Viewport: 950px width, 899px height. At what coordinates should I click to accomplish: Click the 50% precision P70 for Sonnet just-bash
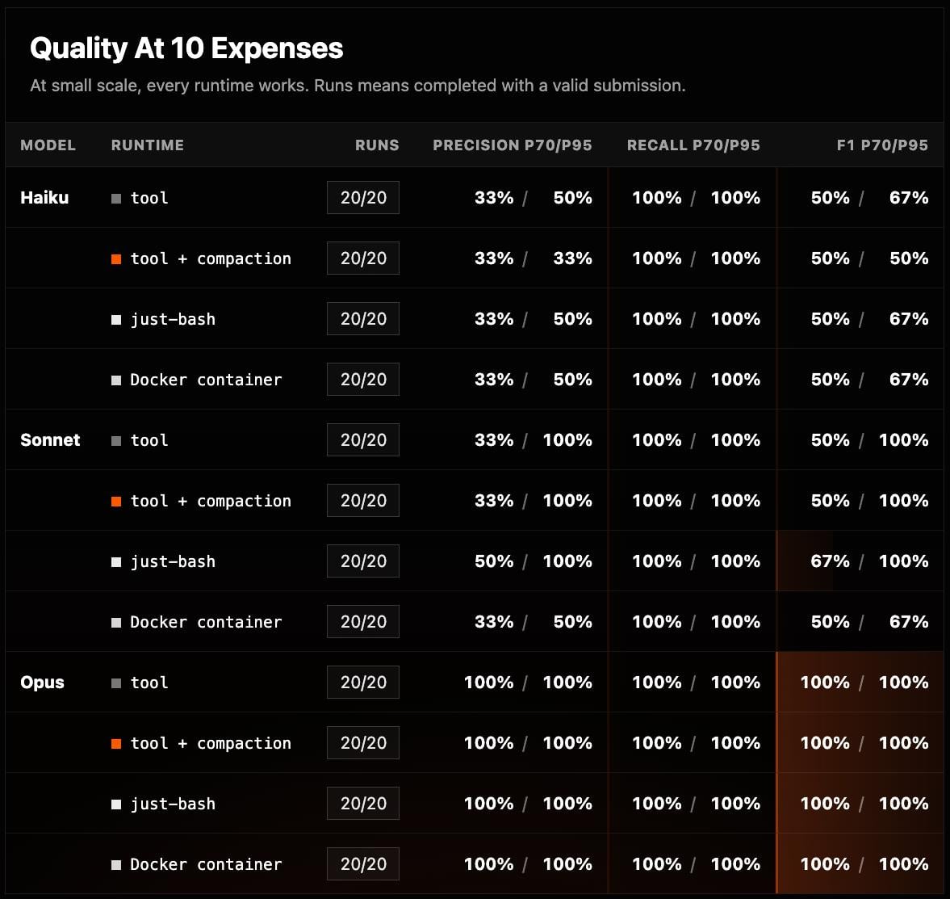[x=494, y=561]
